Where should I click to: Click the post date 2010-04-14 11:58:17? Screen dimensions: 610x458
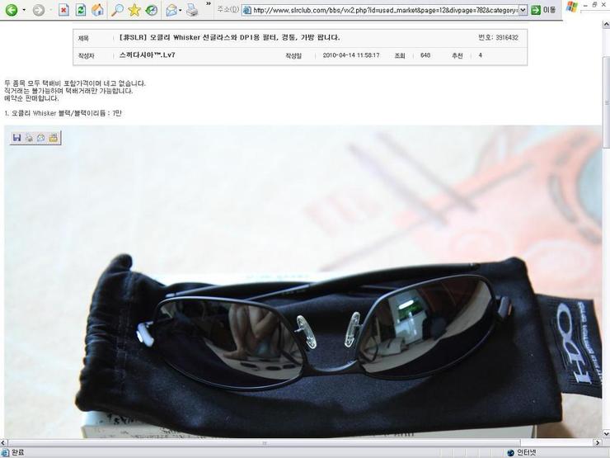[x=351, y=55]
